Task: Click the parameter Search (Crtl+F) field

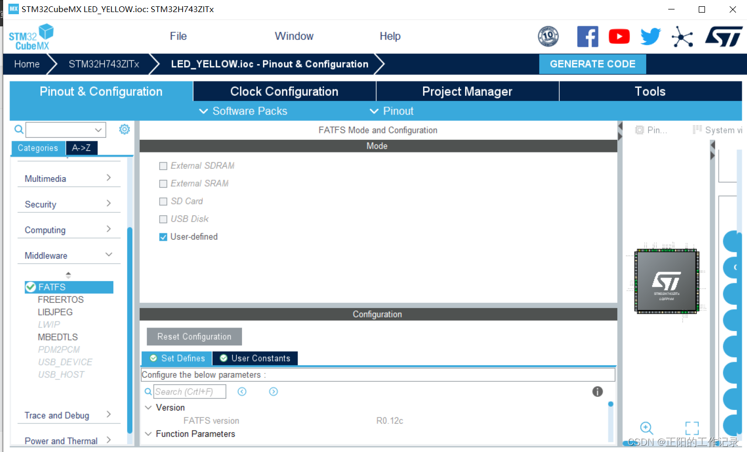Action: point(190,392)
